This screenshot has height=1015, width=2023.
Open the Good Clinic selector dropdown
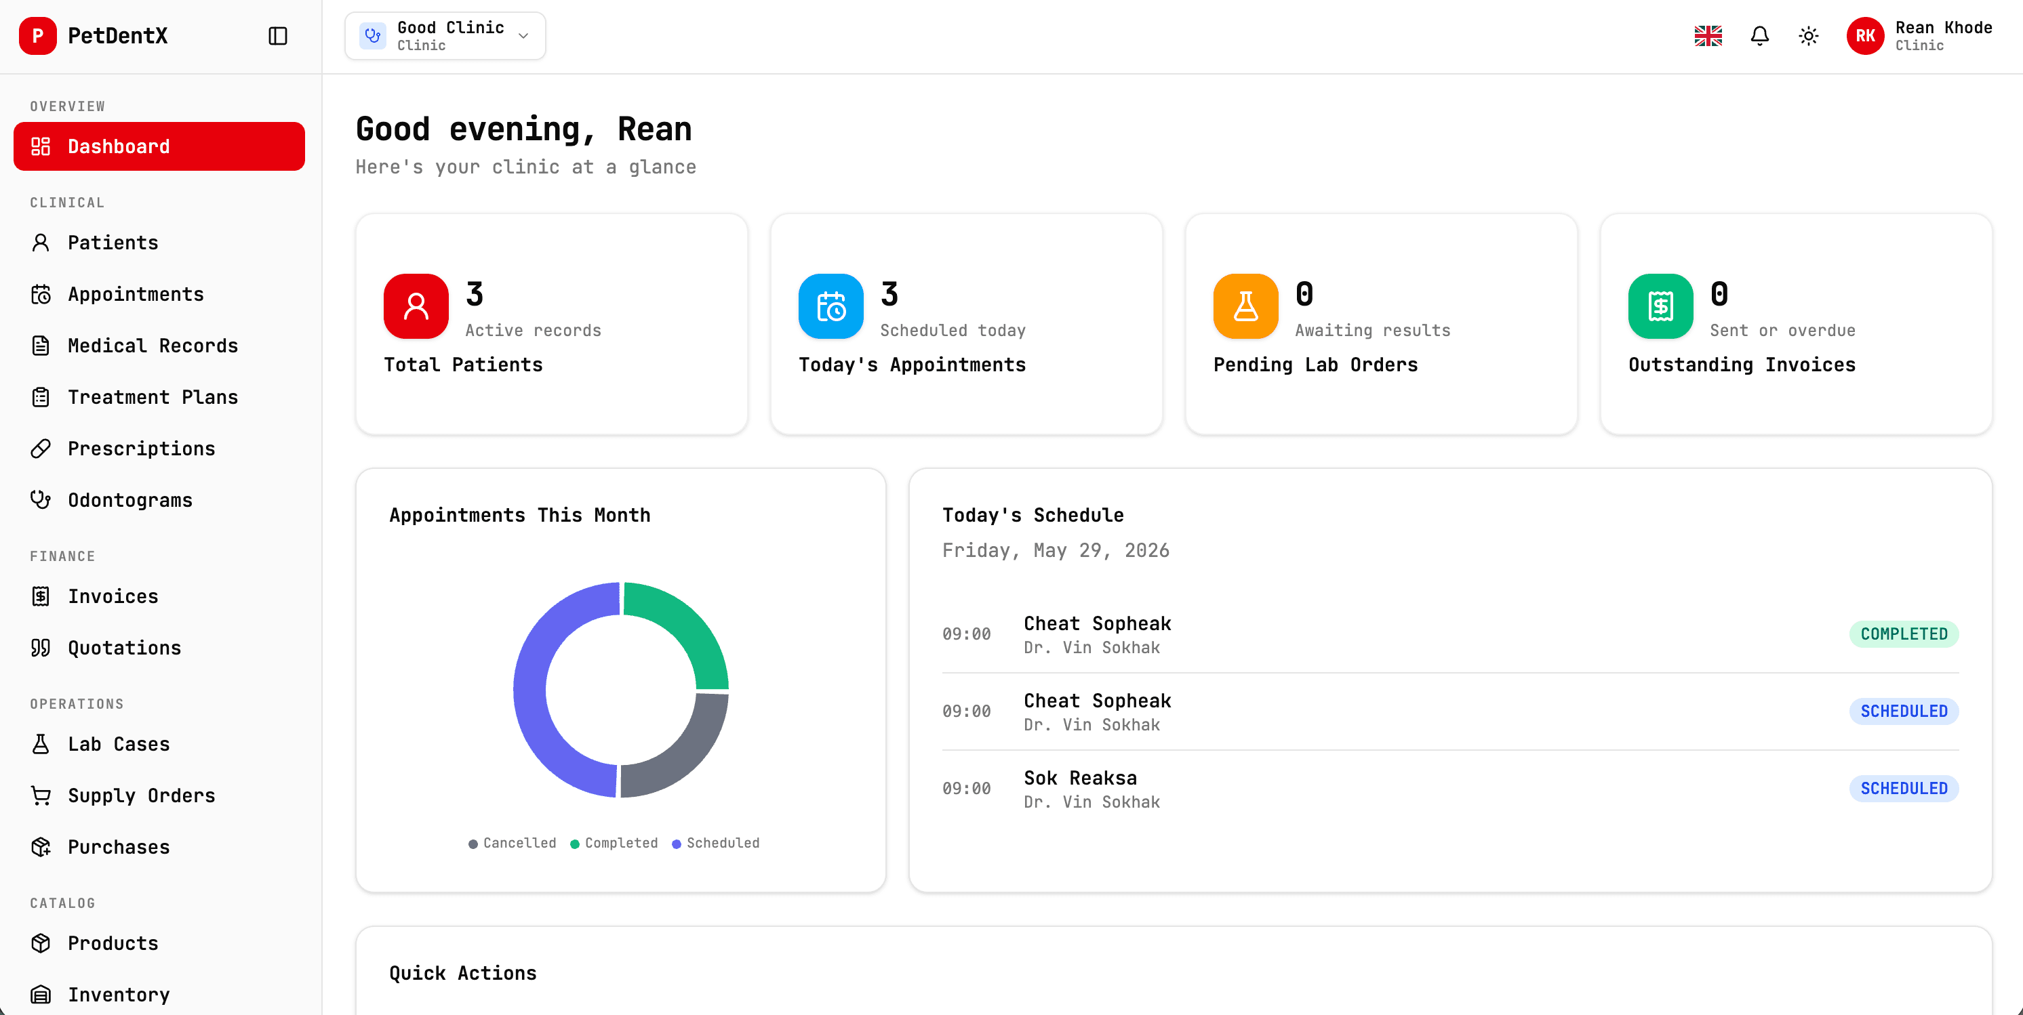tap(445, 36)
